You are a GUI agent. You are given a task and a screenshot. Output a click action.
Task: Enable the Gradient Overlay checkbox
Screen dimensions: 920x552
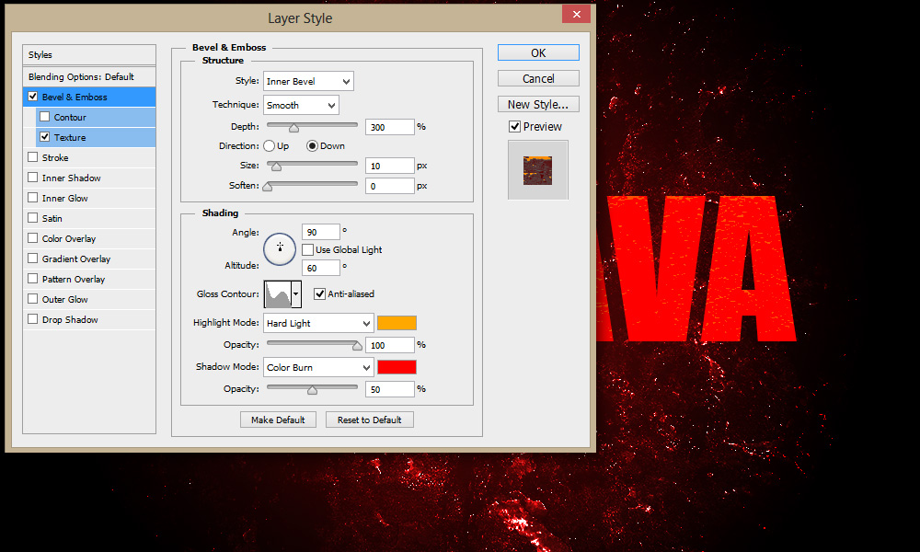[33, 259]
